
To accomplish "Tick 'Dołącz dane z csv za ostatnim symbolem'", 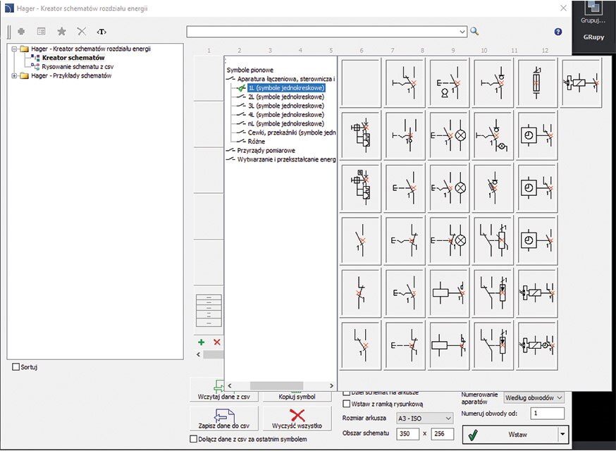I will click(194, 439).
